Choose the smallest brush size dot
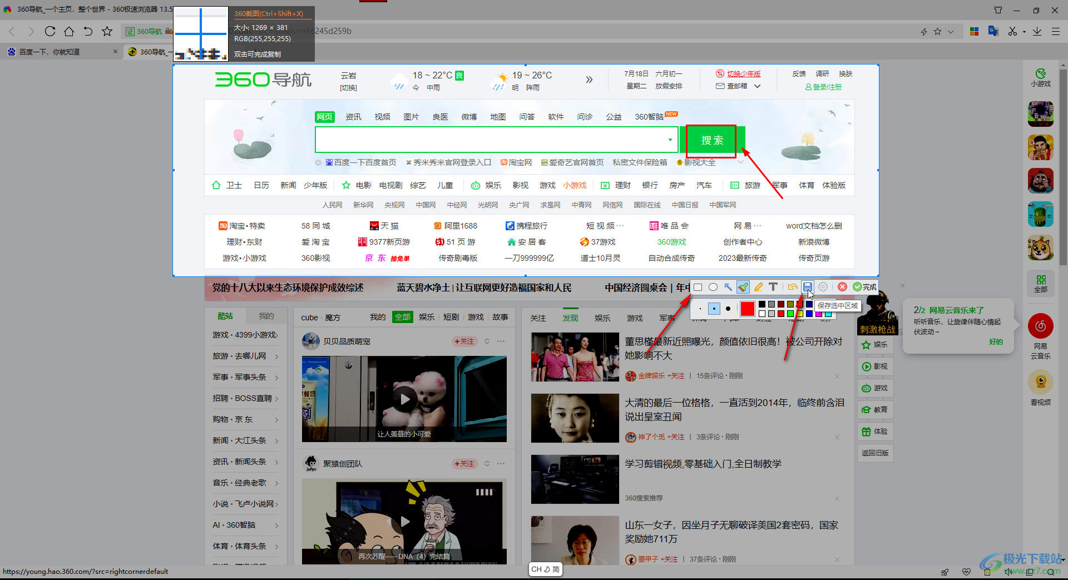The image size is (1068, 580). tap(700, 309)
